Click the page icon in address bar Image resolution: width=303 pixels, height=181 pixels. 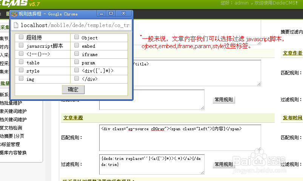pos(16,25)
